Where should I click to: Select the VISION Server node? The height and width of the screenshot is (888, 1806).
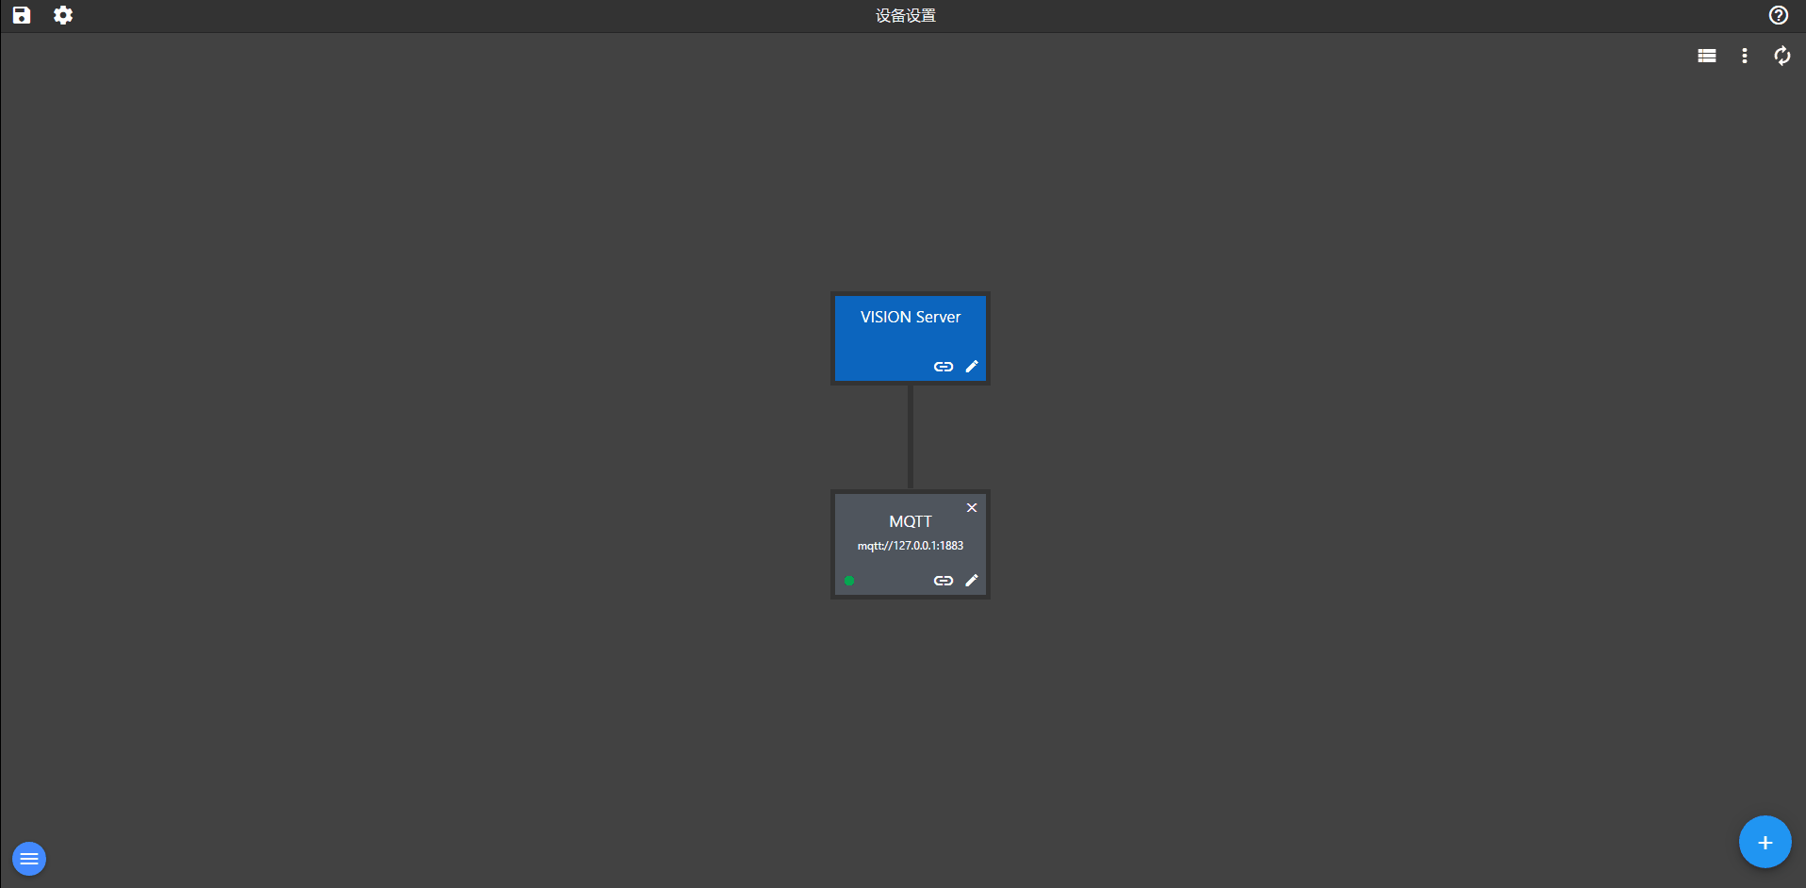click(911, 338)
